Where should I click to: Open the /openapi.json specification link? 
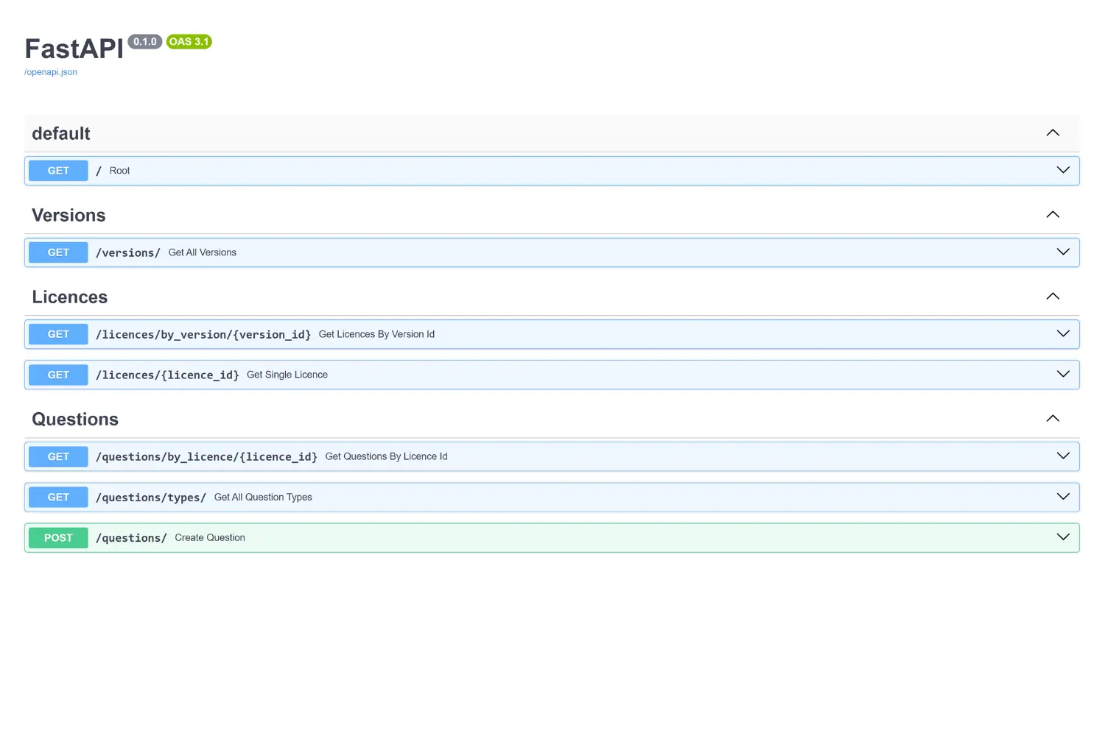click(50, 71)
